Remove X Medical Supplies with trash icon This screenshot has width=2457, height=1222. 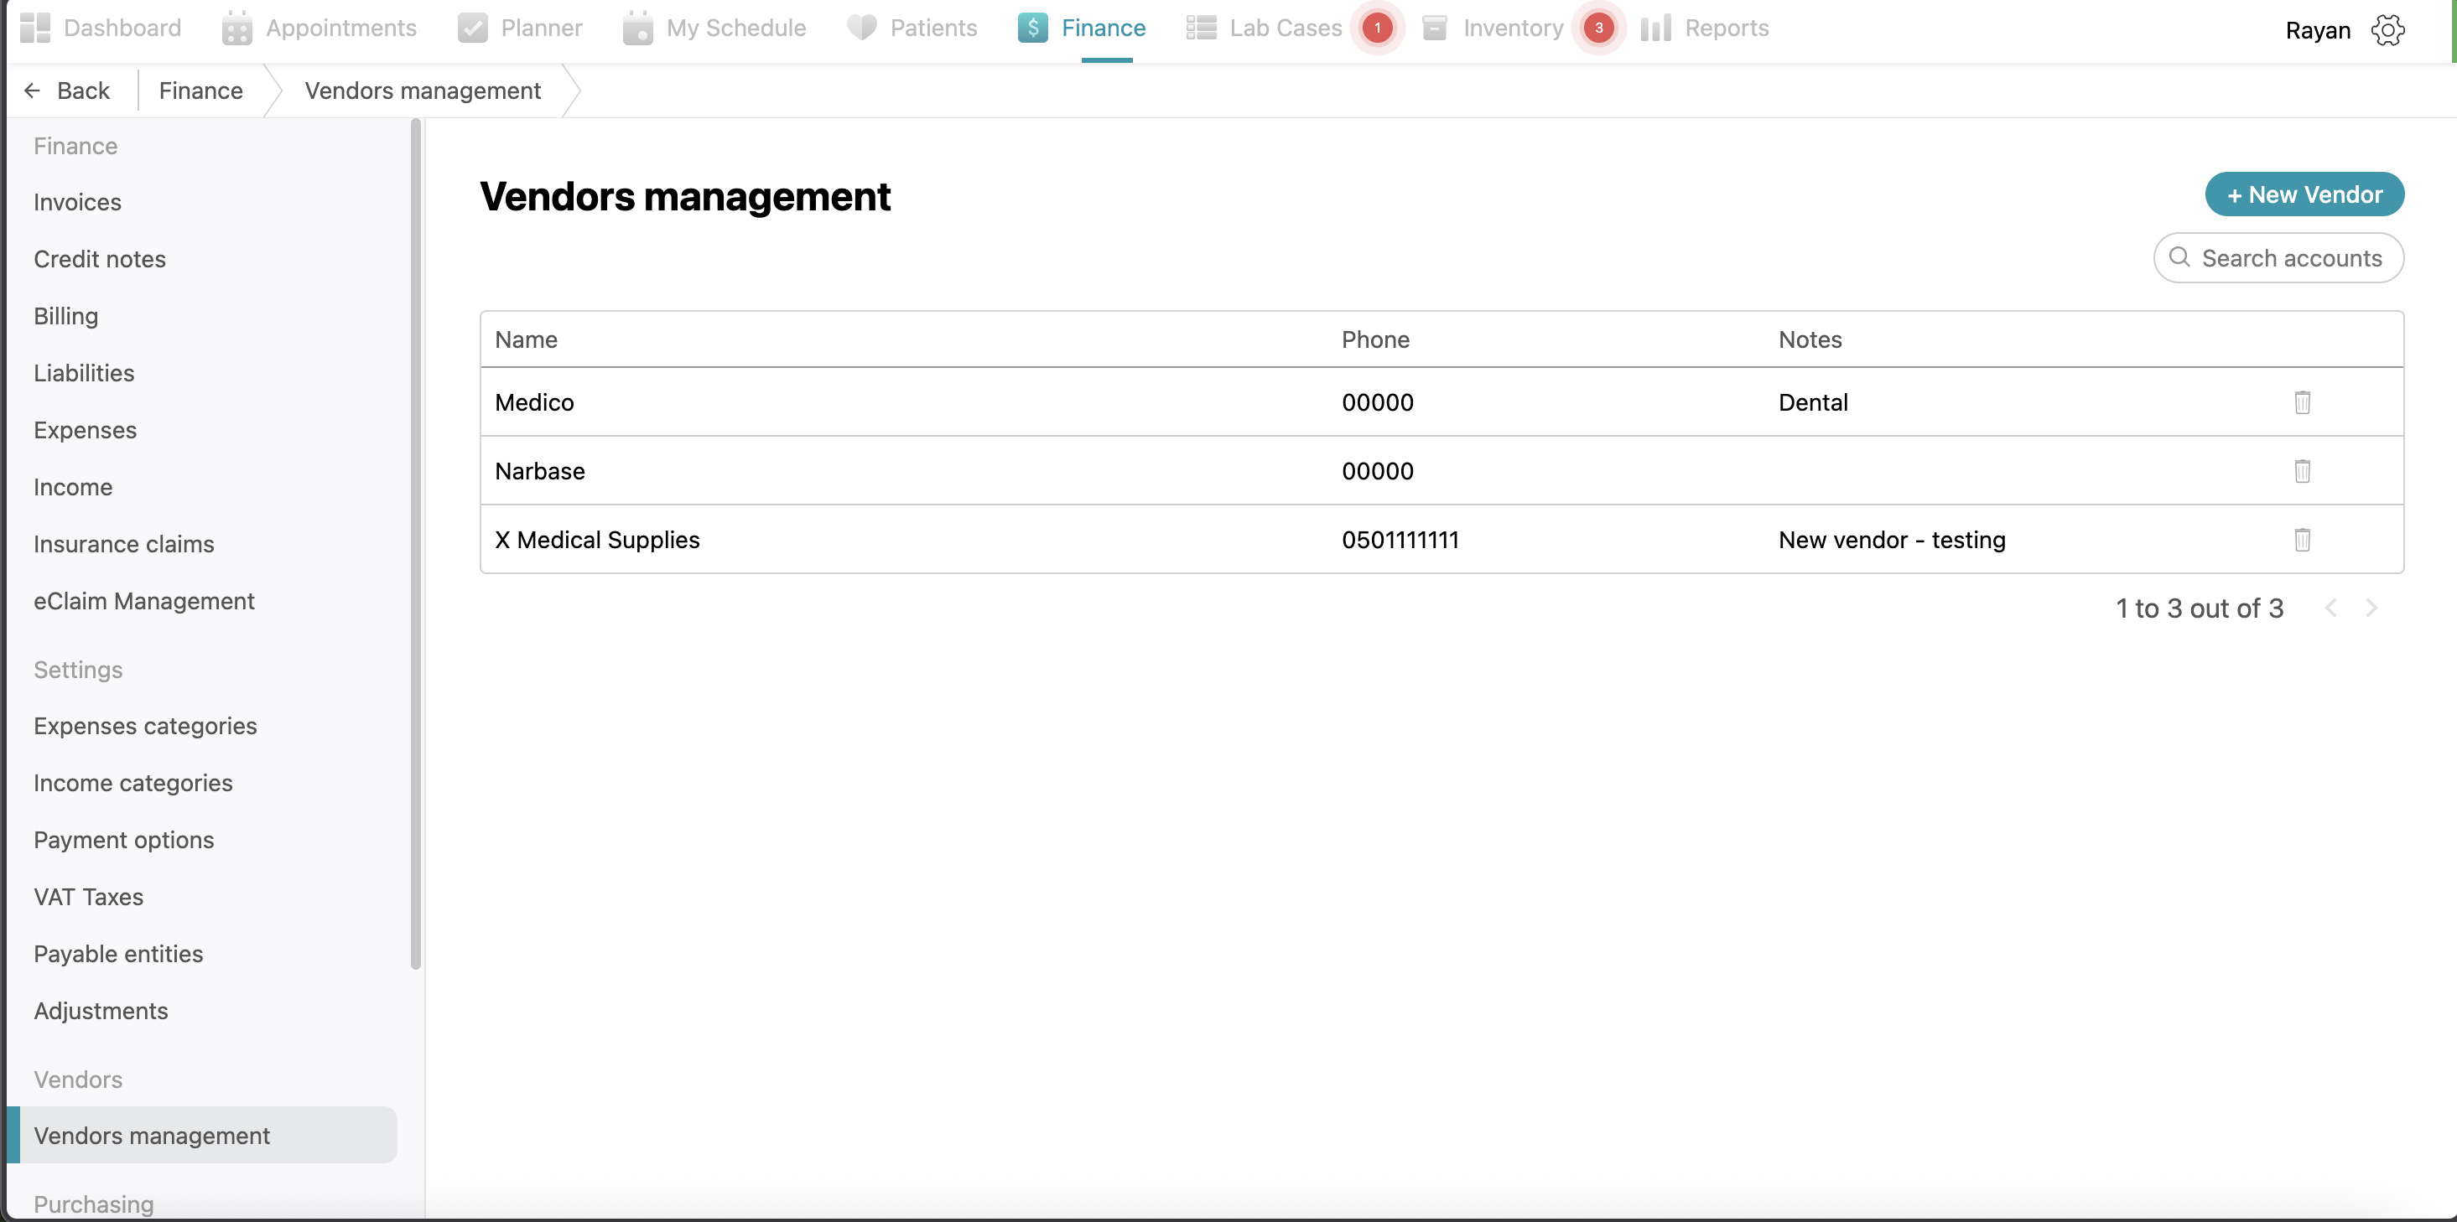[x=2302, y=540]
